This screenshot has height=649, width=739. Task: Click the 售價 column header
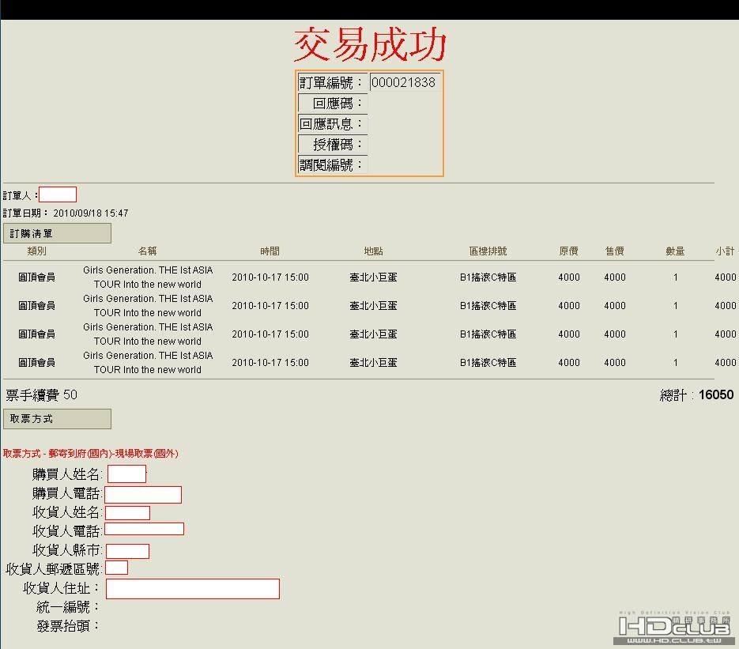coord(615,251)
